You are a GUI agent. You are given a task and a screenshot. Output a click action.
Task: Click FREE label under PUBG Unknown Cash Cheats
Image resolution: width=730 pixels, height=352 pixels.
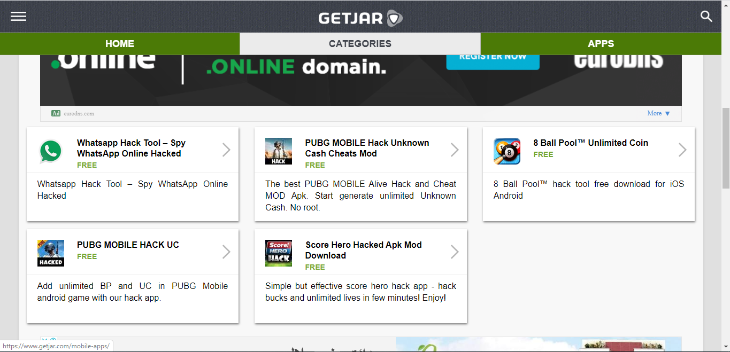pos(315,165)
